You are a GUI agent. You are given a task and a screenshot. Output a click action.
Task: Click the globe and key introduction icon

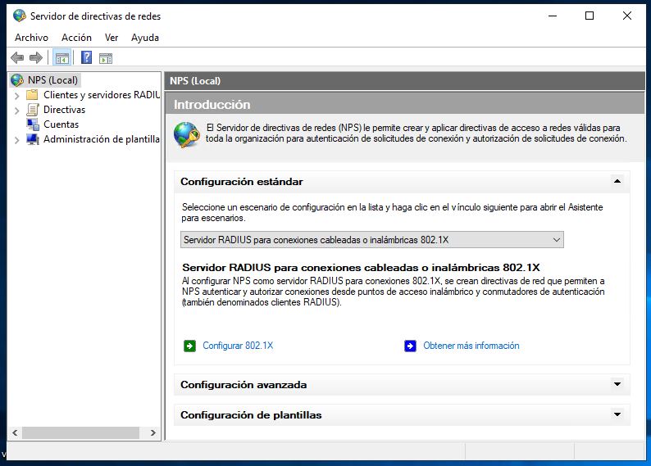point(186,135)
